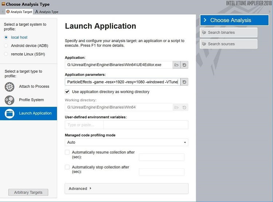This screenshot has width=273, height=202.
Task: Click the tab scroll right arrow
Action: click(x=270, y=12)
